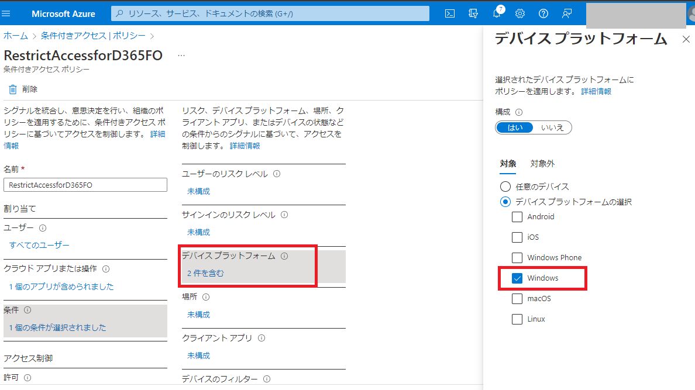This screenshot has width=695, height=390.
Task: Open the more options ellipsis beside policy title
Action: (x=181, y=56)
